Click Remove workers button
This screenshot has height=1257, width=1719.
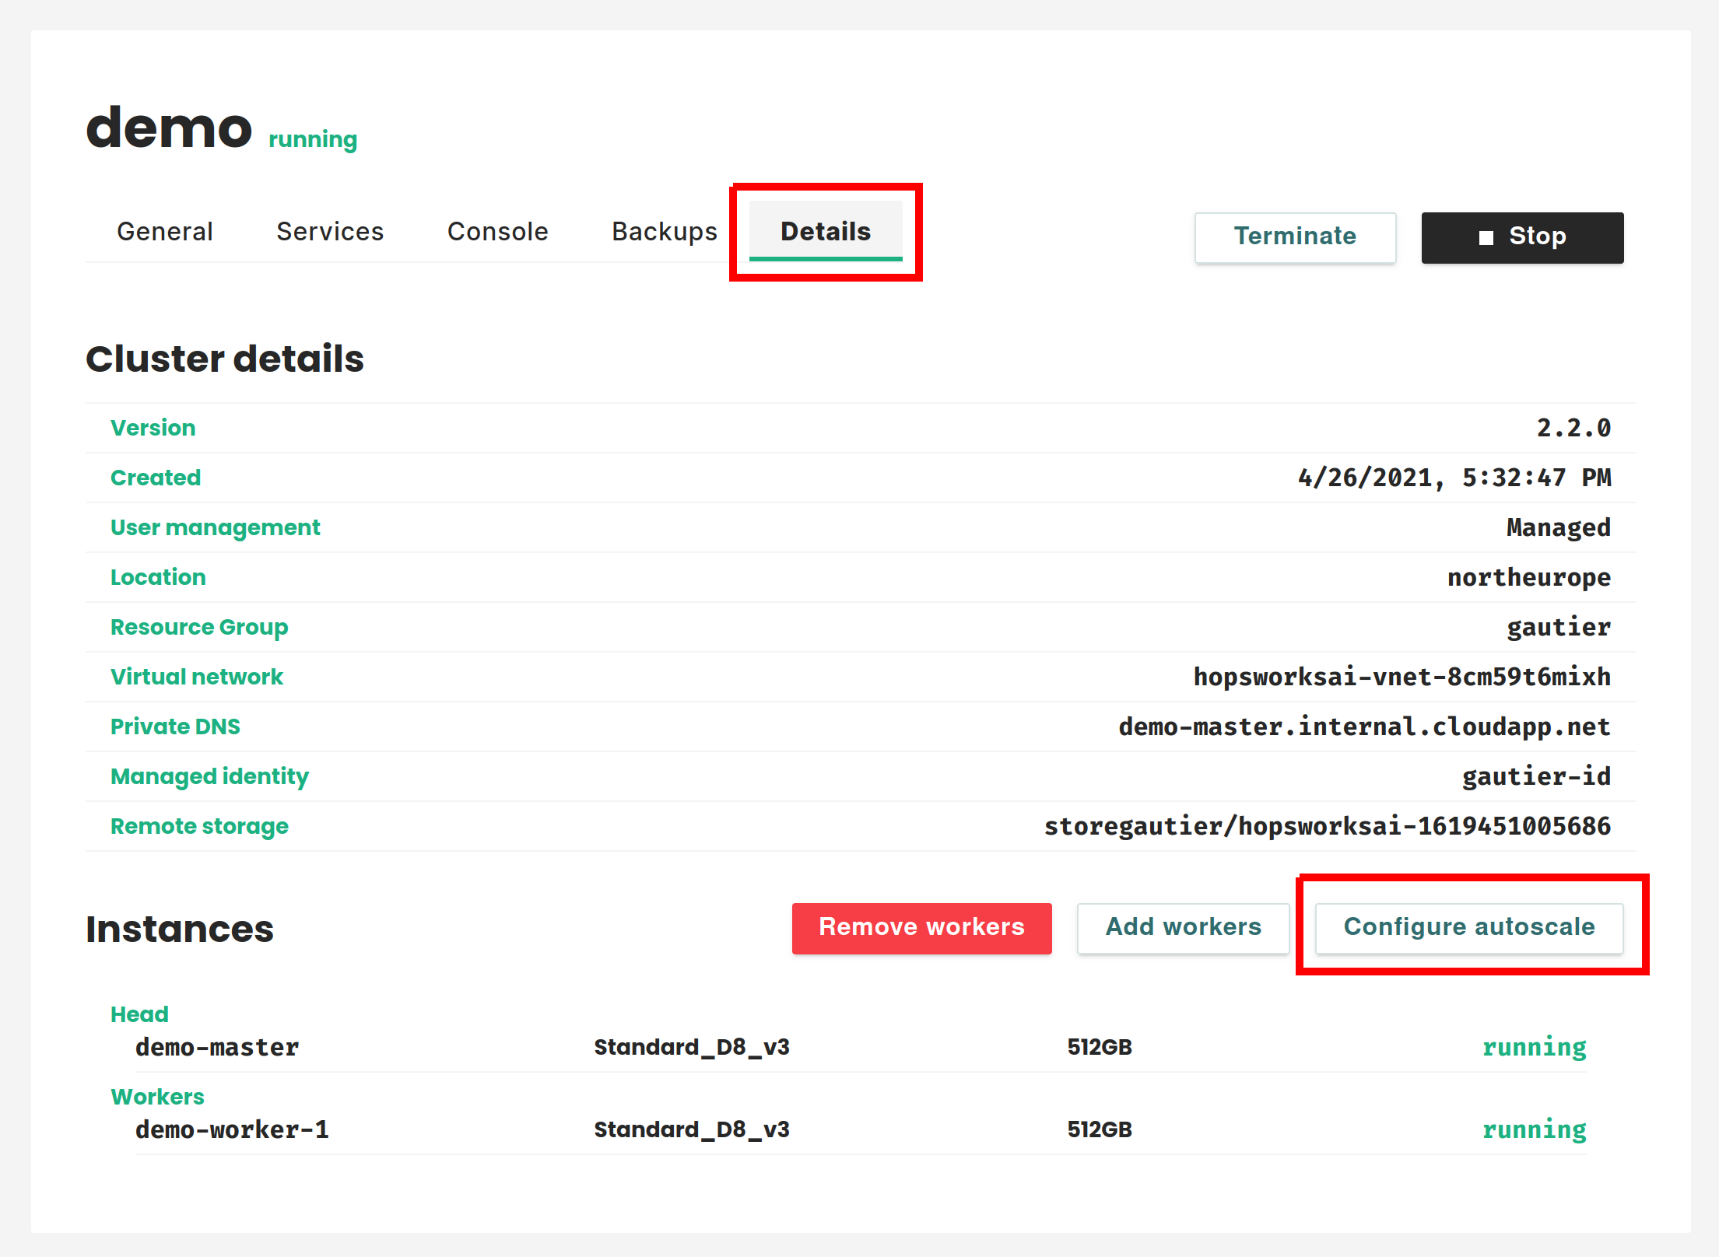point(921,927)
